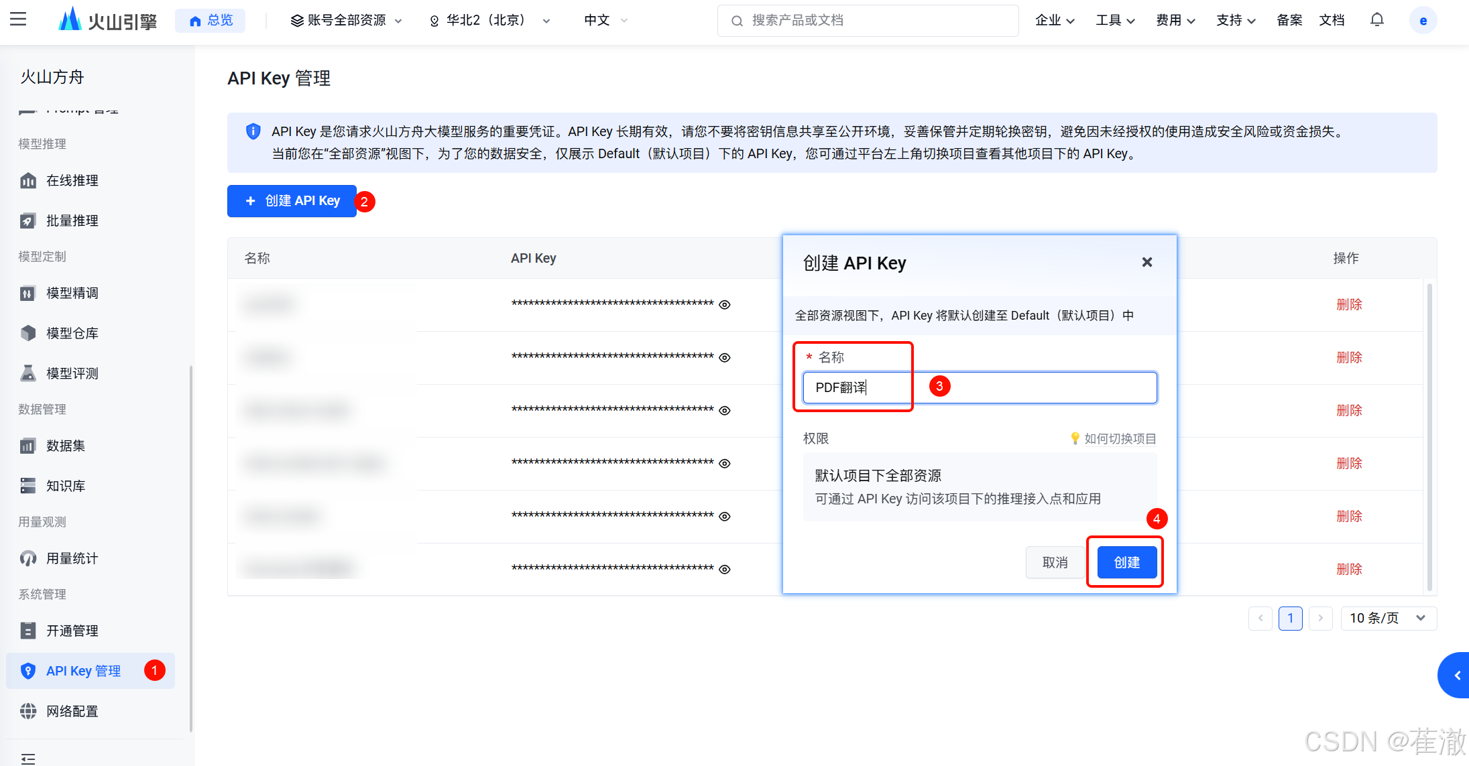This screenshot has width=1469, height=766.
Task: Unmask the last row's API key
Action: click(725, 570)
